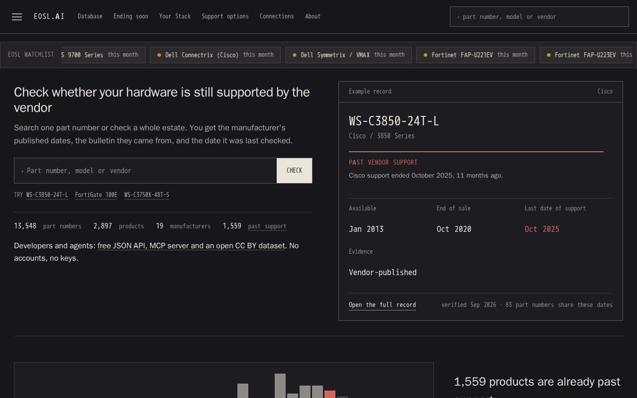Select Dell Connectrix (Cisco) watchlist chip
Screen dimensions: 637x398
pos(215,55)
